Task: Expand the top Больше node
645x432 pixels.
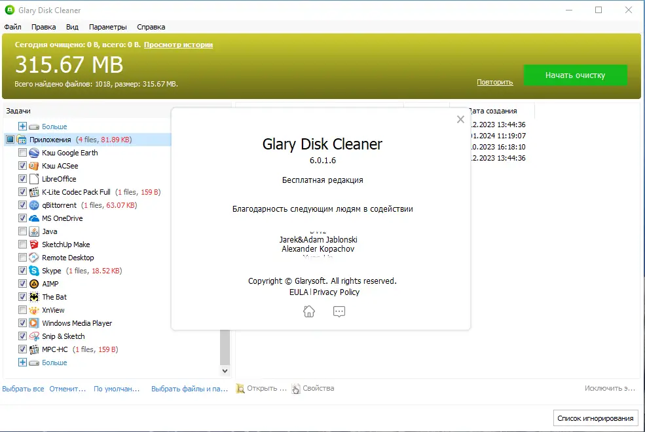Action: tap(23, 127)
